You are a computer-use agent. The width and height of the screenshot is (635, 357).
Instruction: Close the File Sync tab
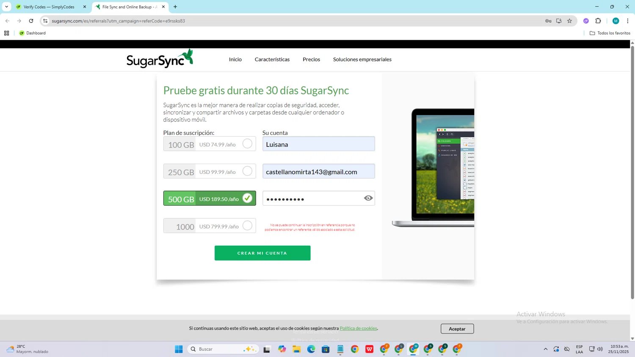[163, 7]
